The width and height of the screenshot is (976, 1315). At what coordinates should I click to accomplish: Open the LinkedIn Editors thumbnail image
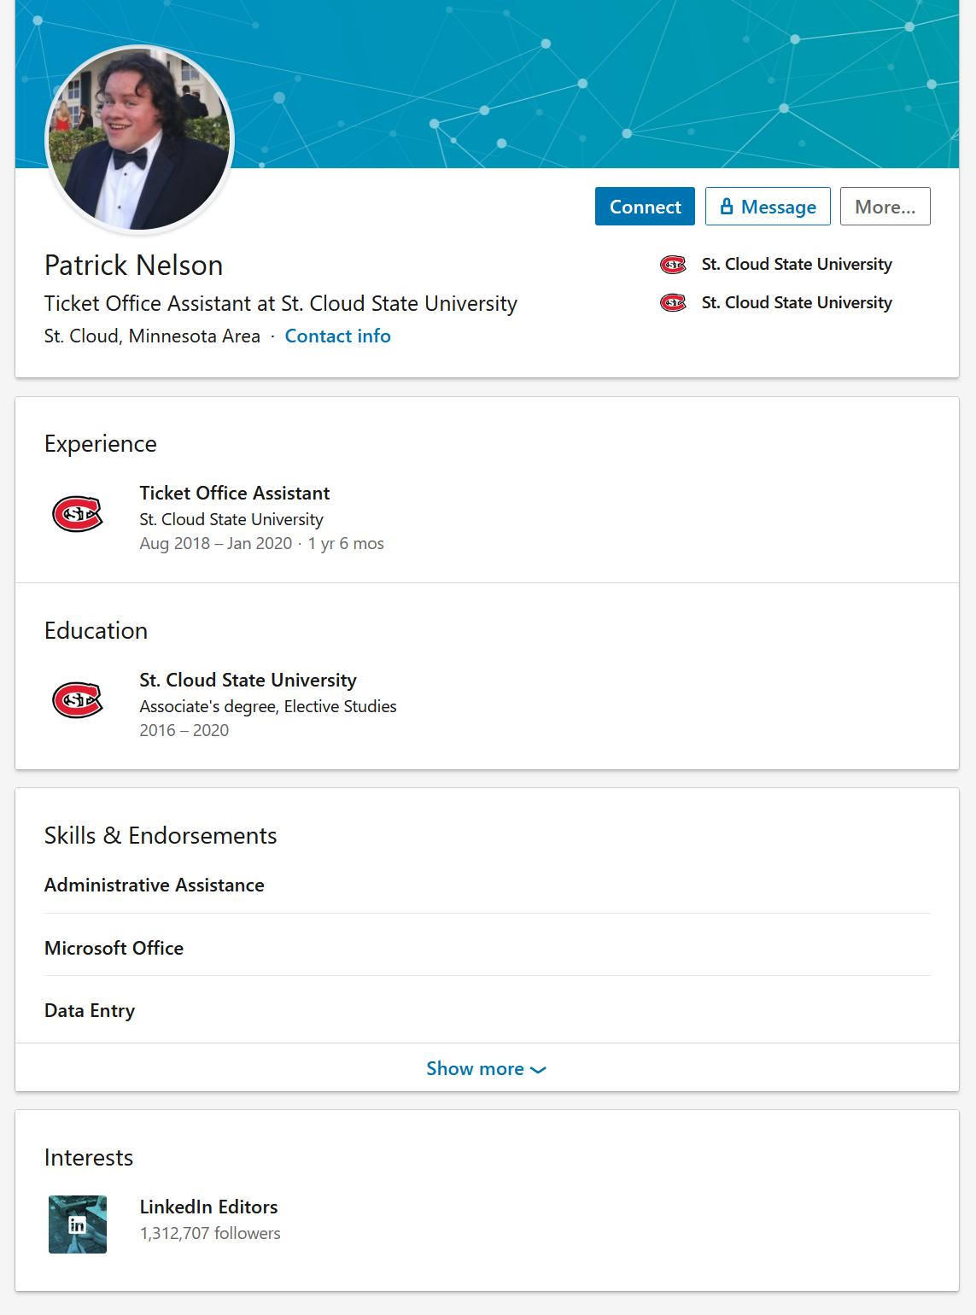[x=78, y=1224]
